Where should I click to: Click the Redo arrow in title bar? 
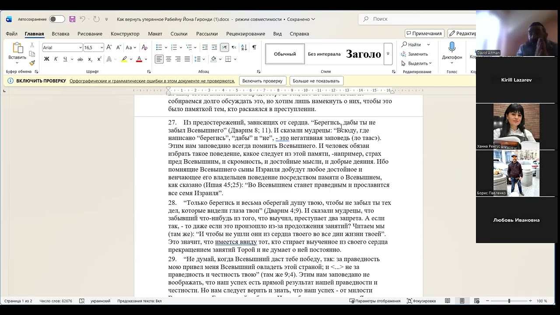coord(96,19)
